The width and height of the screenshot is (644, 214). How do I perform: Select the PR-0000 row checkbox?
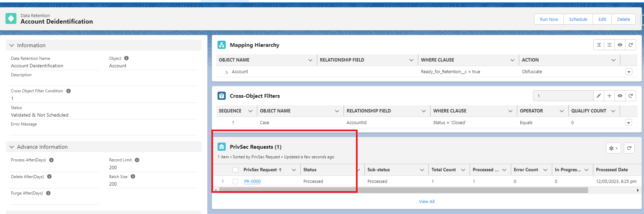235,182
